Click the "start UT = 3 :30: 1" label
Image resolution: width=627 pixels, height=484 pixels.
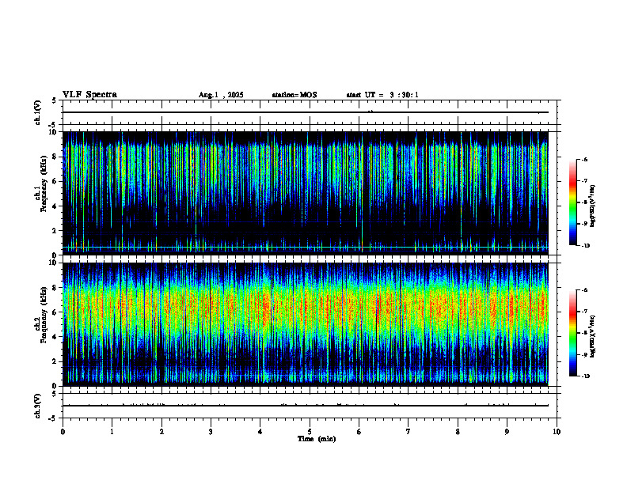pyautogui.click(x=382, y=95)
